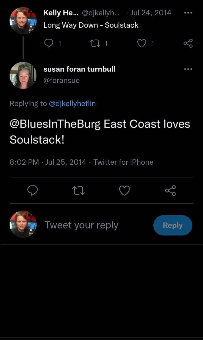
Task: Like Susan's East Coast loves Soulstack tweet
Action: coord(124,191)
